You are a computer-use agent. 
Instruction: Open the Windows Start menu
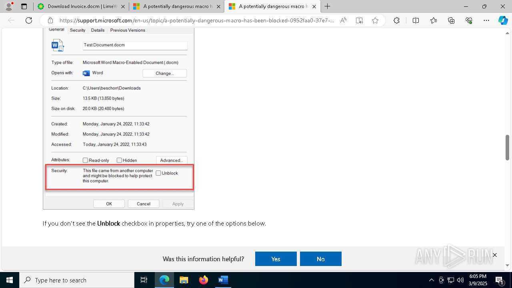pos(10,280)
